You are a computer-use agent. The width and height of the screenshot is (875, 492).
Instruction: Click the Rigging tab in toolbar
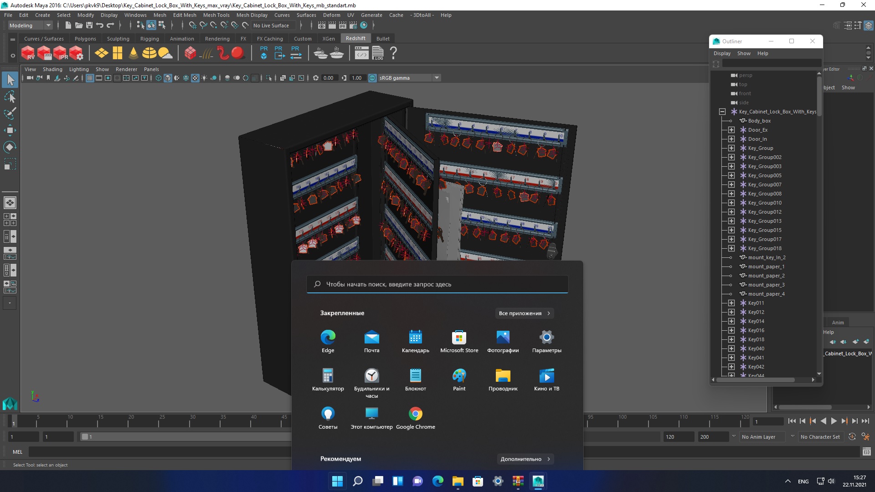coord(149,38)
